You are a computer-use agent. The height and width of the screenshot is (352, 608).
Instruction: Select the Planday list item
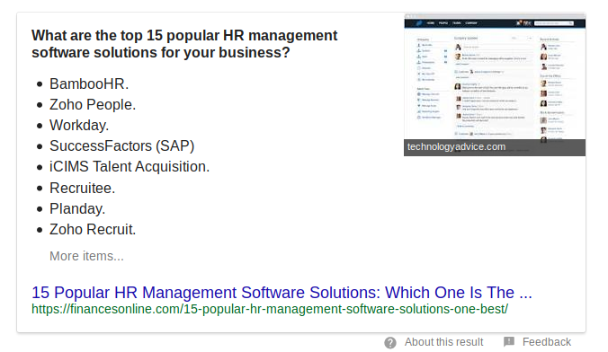coord(77,208)
